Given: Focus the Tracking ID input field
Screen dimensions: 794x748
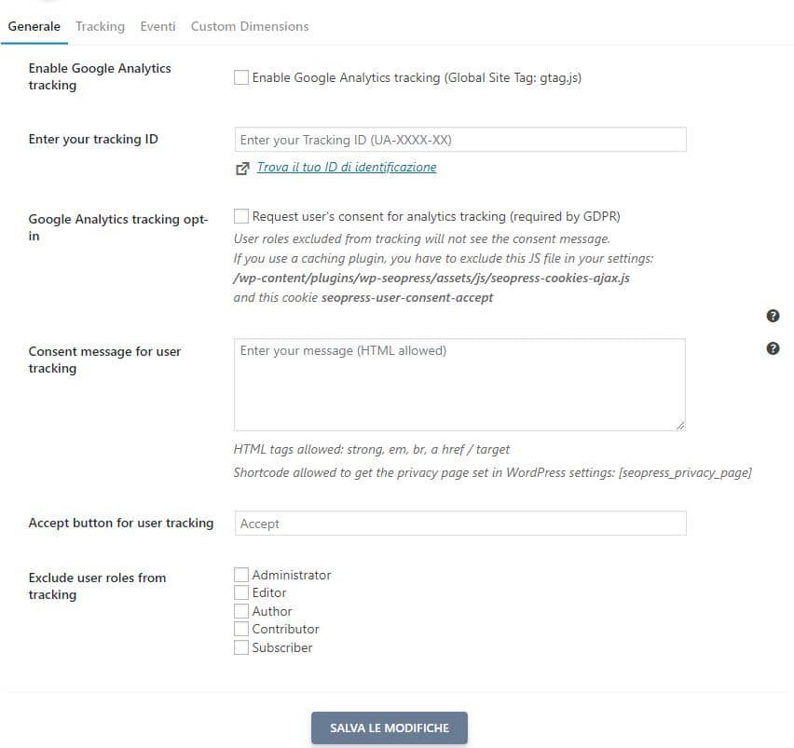Looking at the screenshot, I should tap(460, 140).
